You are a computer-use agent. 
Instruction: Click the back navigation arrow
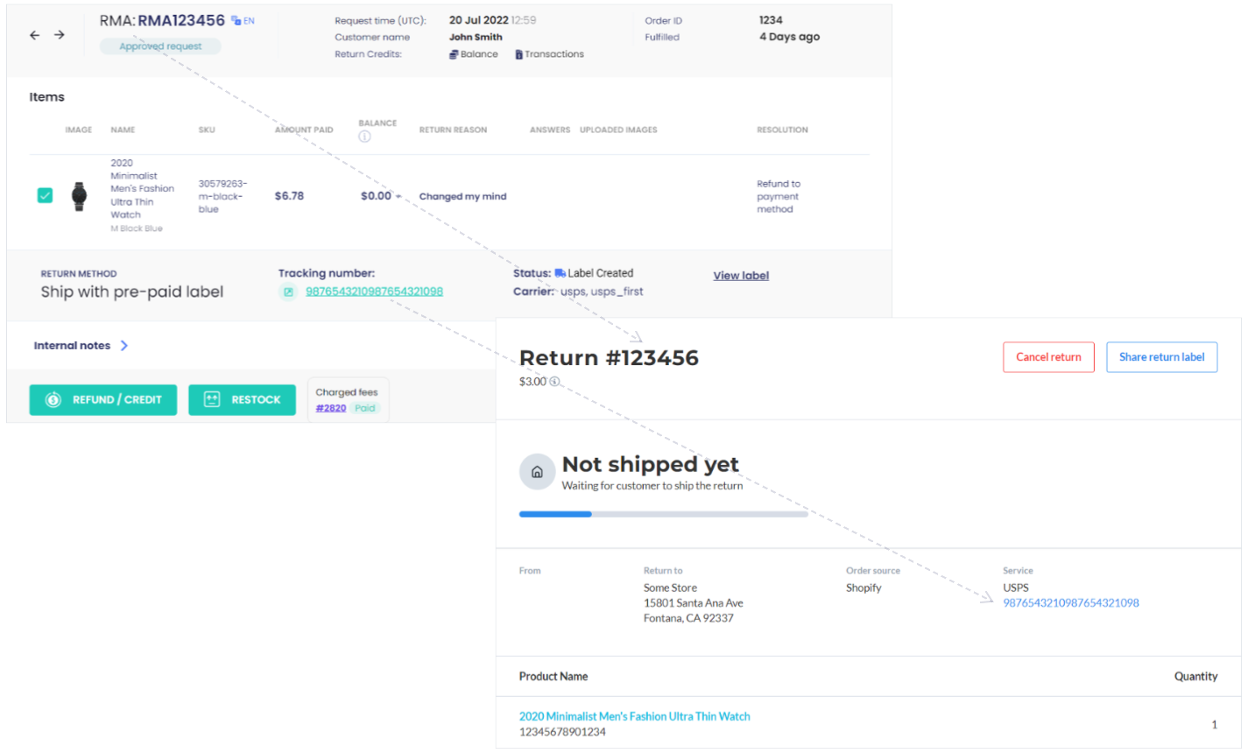[34, 35]
